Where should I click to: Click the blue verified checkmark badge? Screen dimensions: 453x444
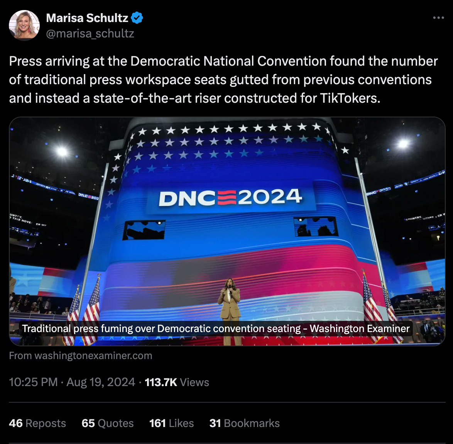click(137, 18)
